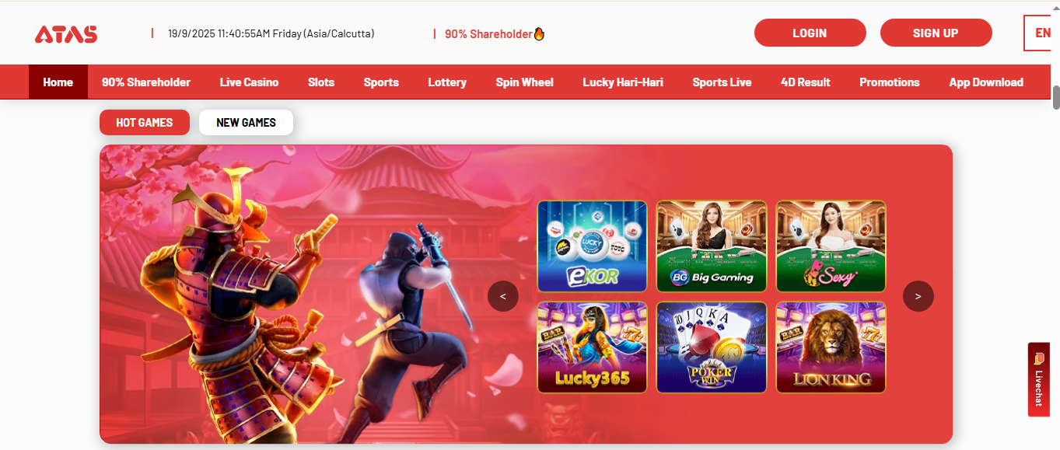Launch the Lion King slot tile
1060x450 pixels.
831,347
